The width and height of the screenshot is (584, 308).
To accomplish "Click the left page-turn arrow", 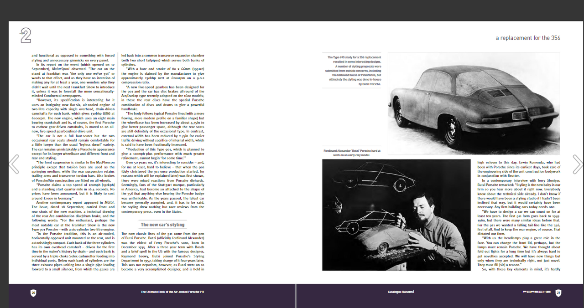I will (x=14, y=164).
